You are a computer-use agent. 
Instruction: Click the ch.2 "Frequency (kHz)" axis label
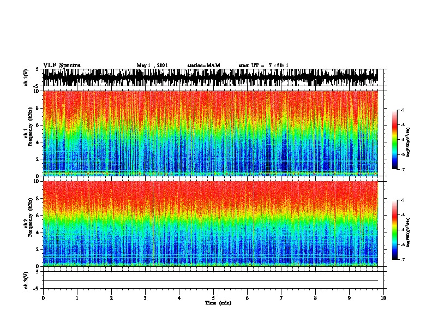30,217
